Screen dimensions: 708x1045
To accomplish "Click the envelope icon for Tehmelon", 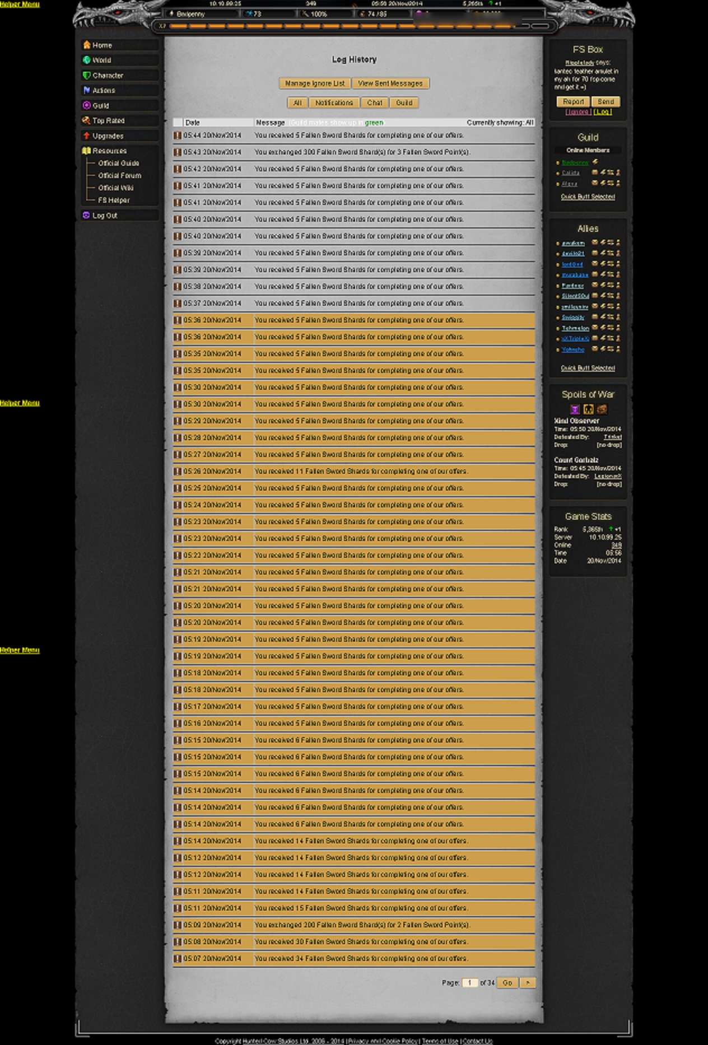I will point(595,328).
